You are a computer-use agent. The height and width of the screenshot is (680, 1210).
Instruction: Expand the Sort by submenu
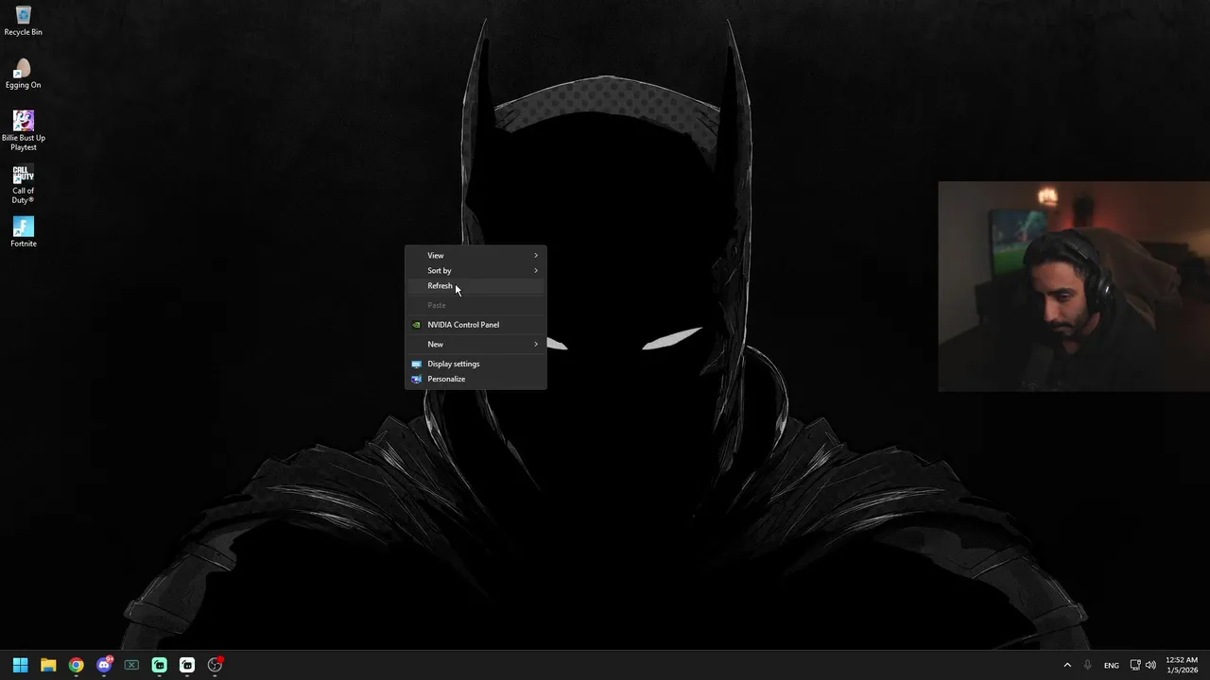point(475,270)
